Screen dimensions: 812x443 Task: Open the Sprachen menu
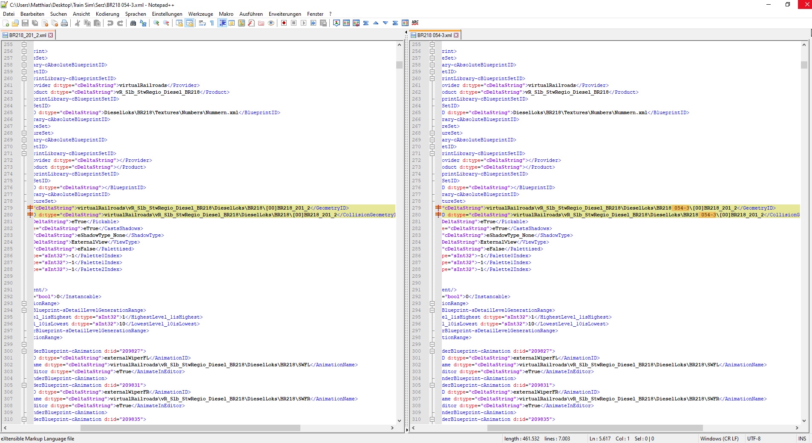(x=135, y=14)
